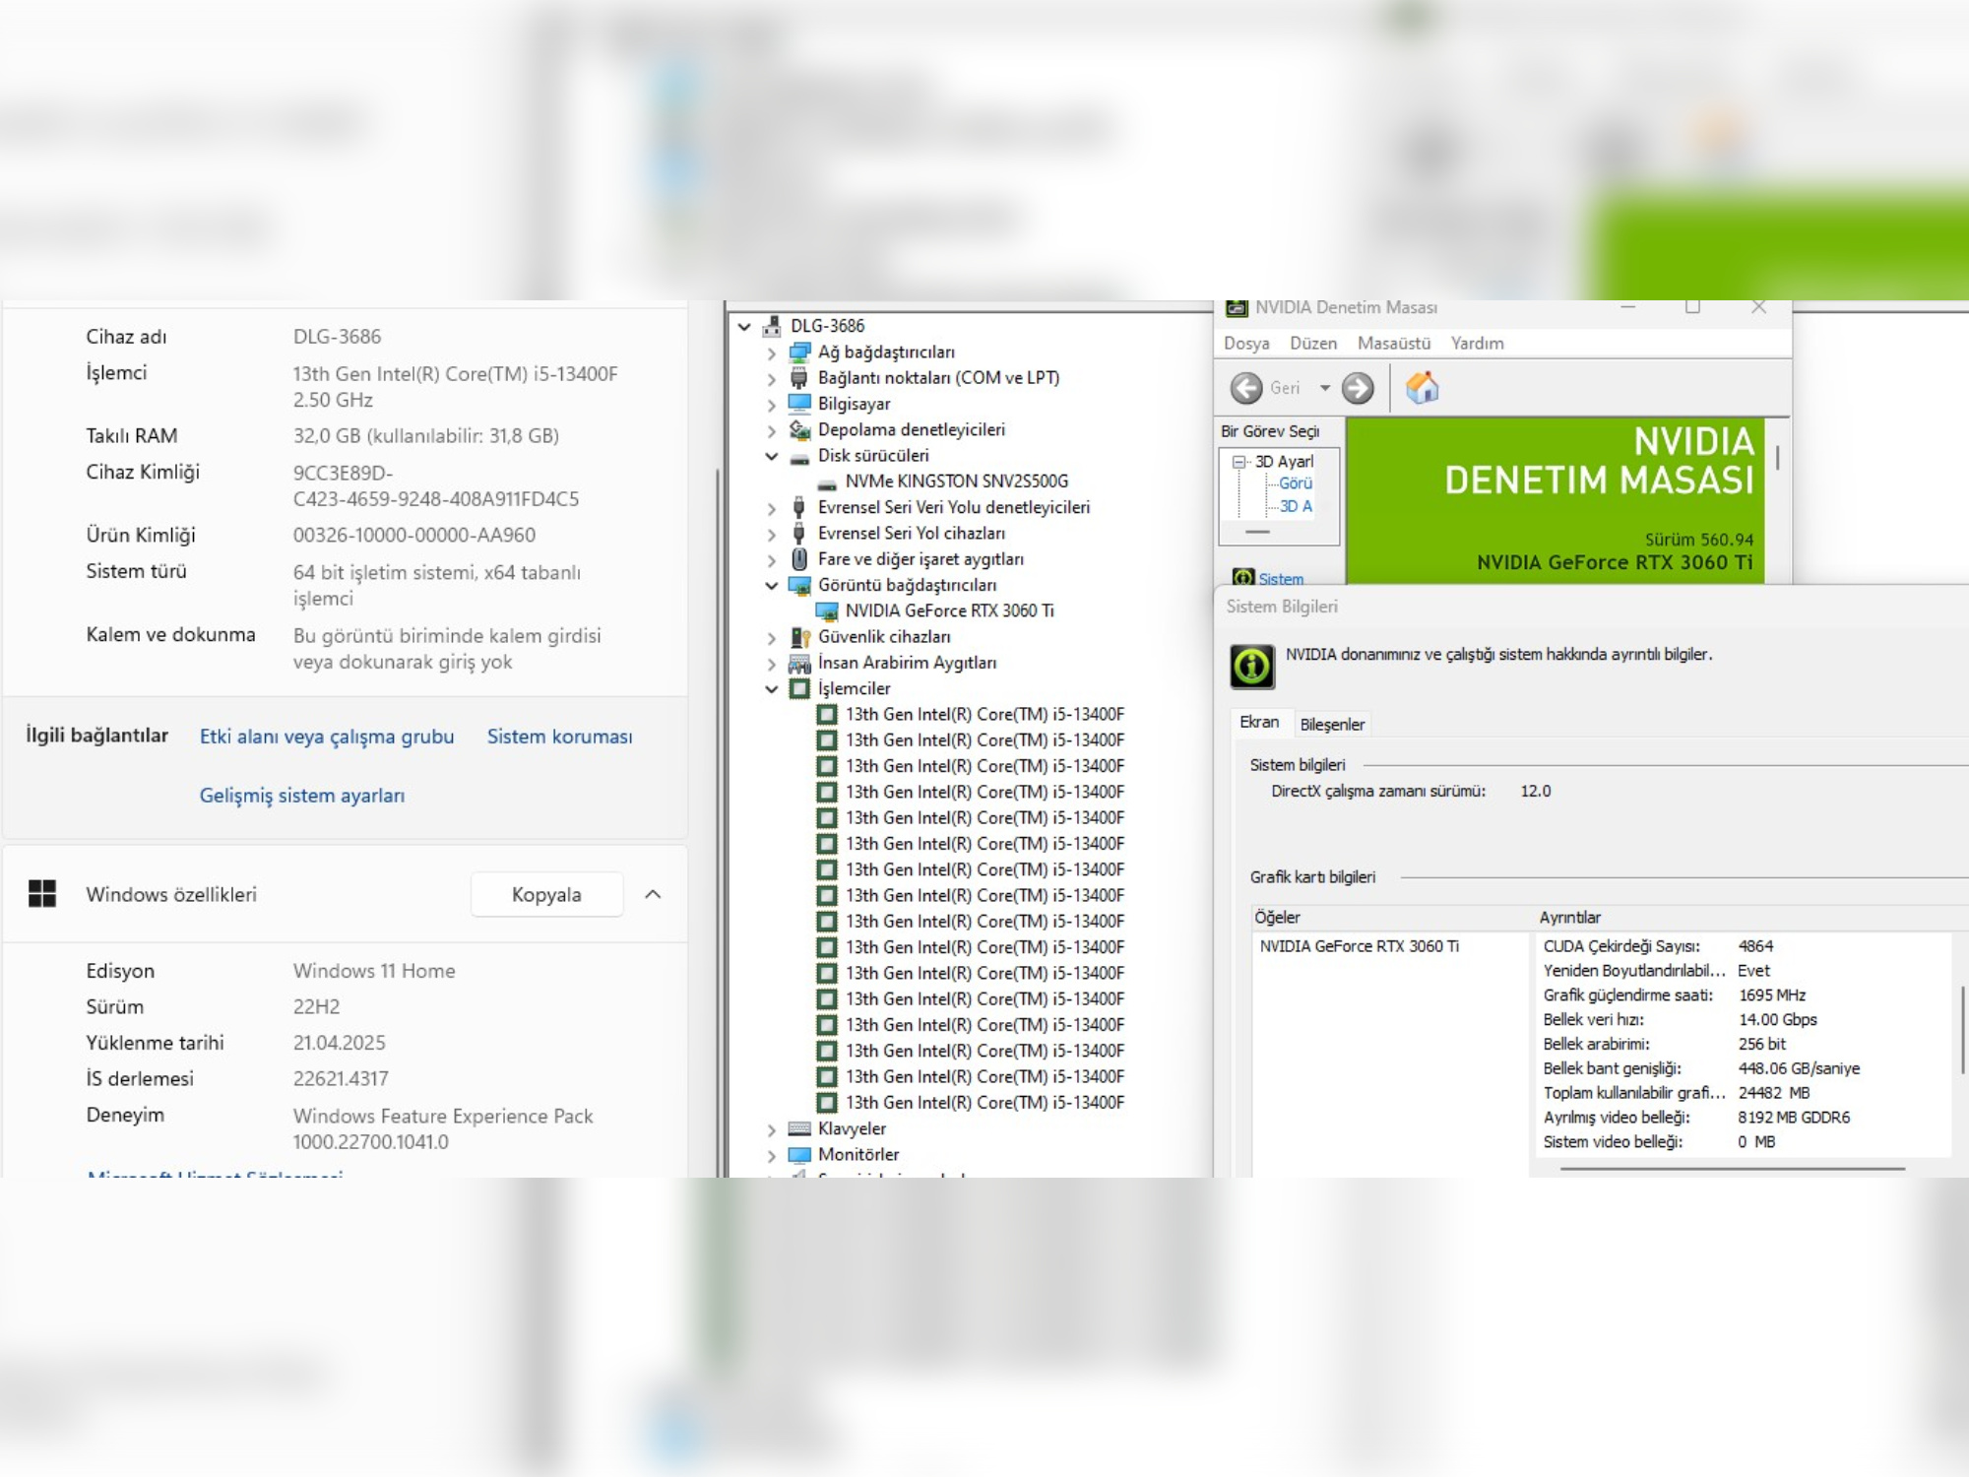Select the NVMe KINGSTON SNV2S500G entry
Screen dimensions: 1969x1477
click(x=956, y=482)
